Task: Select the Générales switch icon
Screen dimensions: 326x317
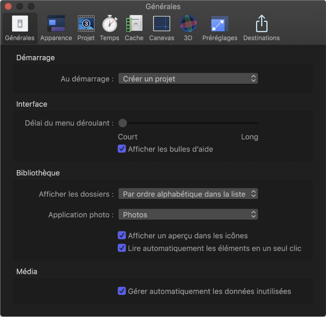Action: tap(20, 24)
